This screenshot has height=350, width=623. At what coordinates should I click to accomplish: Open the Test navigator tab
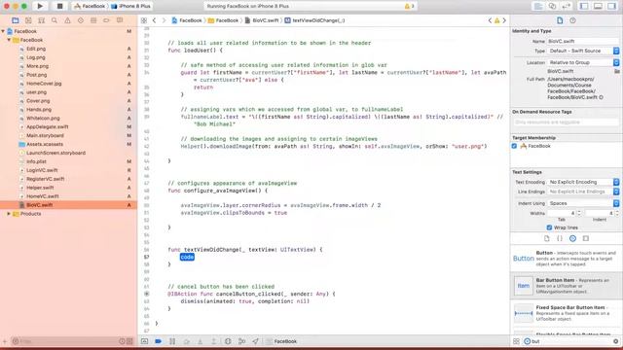81,20
